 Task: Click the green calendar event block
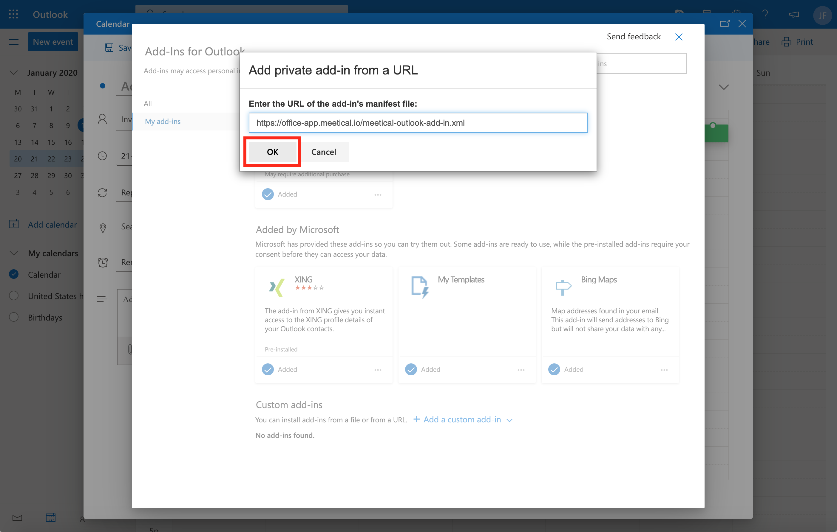click(716, 133)
